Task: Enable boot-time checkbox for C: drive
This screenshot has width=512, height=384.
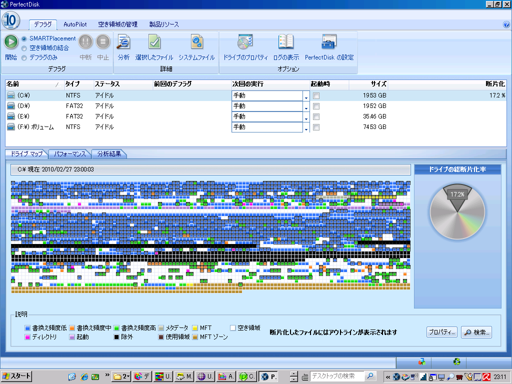Action: (316, 95)
